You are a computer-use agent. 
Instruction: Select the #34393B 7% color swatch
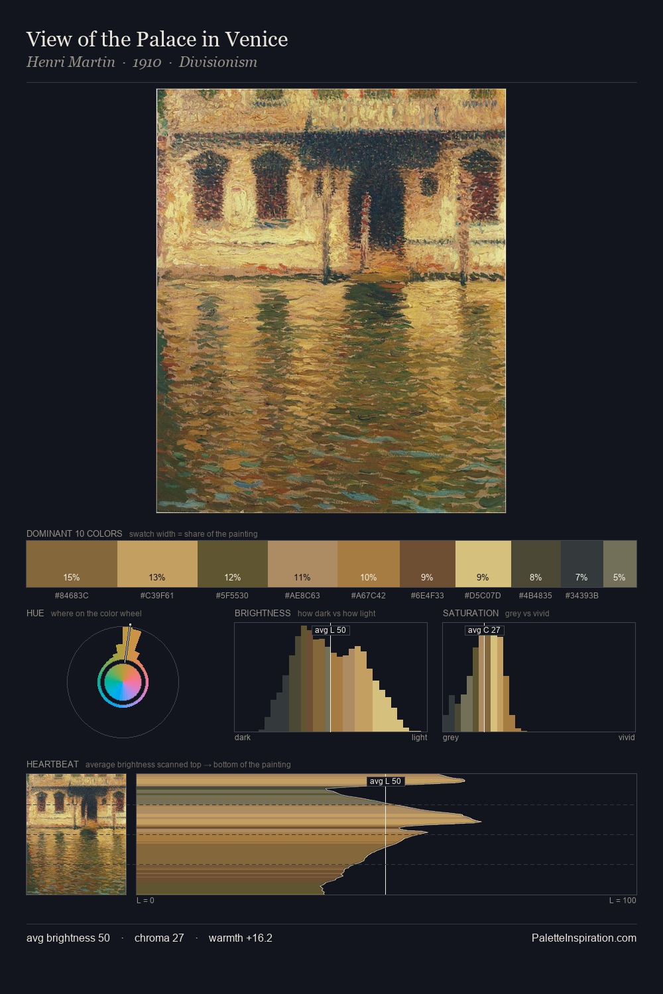pos(582,564)
